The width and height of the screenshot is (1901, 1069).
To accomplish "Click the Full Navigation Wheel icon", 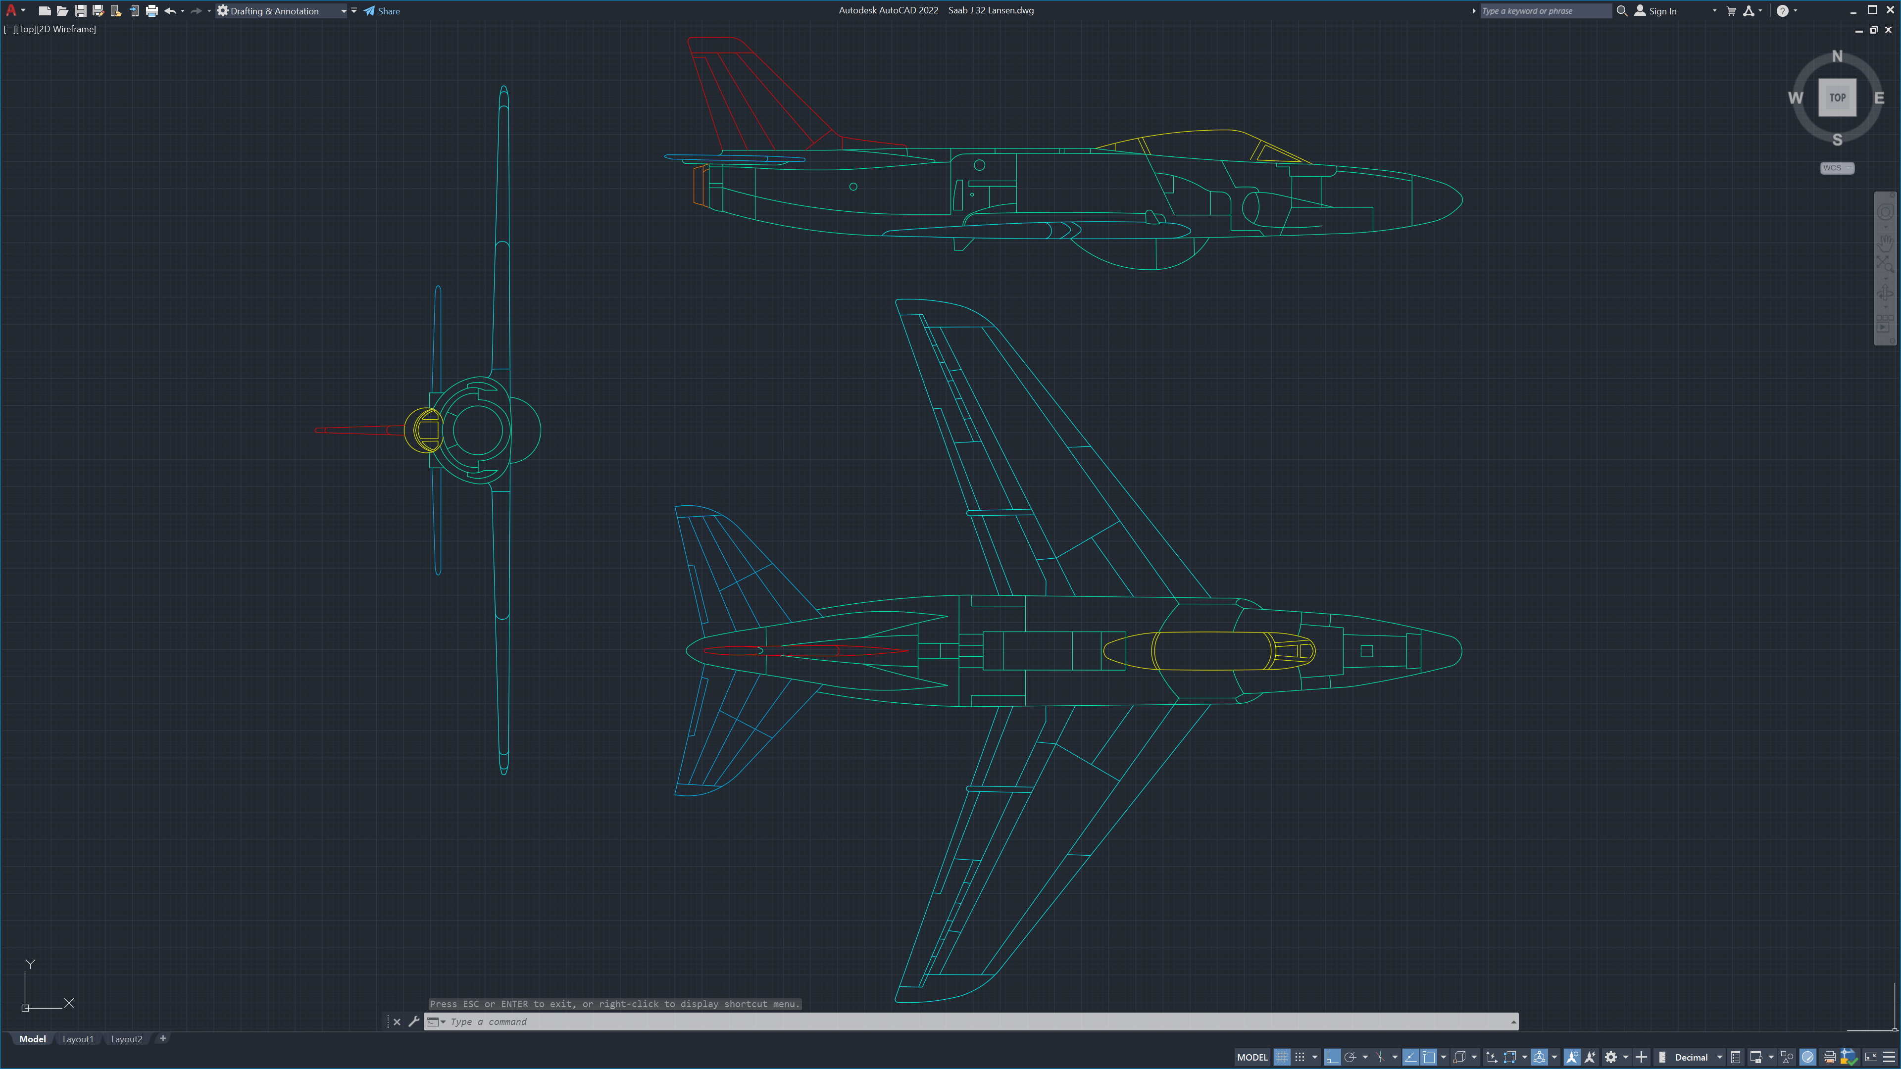I will tap(1885, 212).
